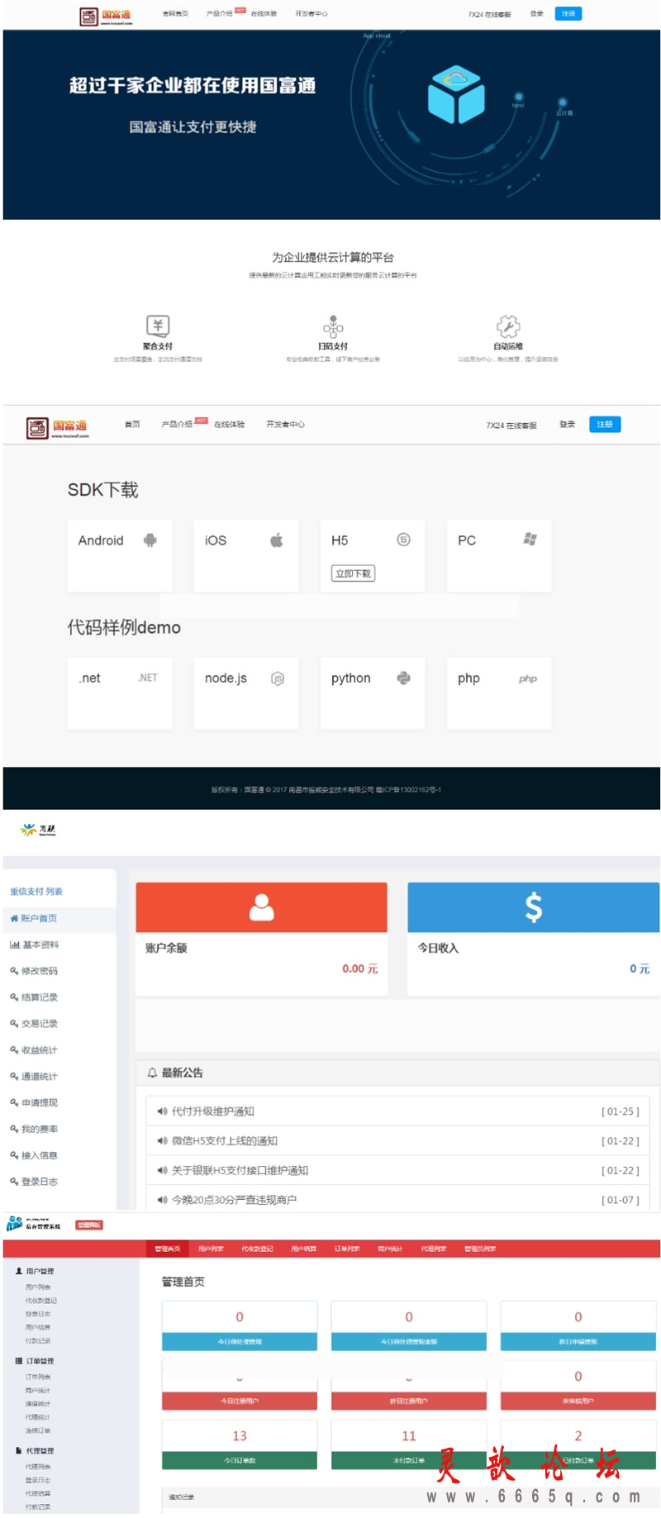
Task: Click the Windows icon on the PC card
Action: pos(530,539)
